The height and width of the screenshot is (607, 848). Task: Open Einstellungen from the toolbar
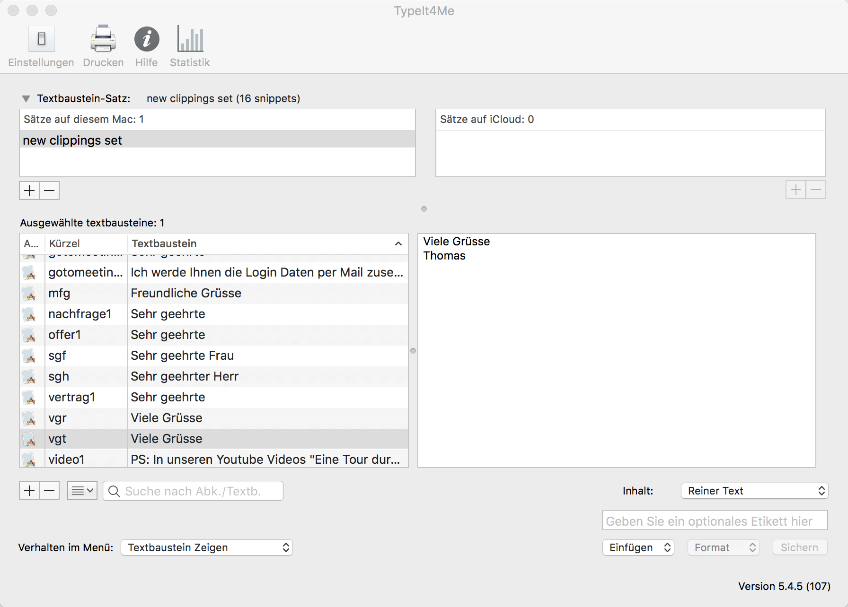tap(41, 39)
